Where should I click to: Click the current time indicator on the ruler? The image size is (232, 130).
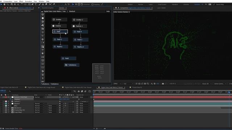[229, 92]
